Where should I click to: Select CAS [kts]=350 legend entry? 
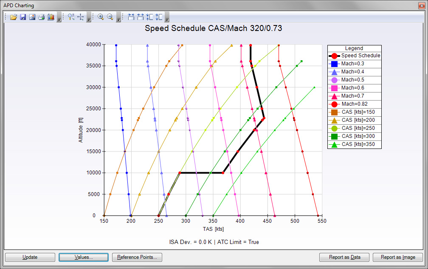pyautogui.click(x=354, y=144)
